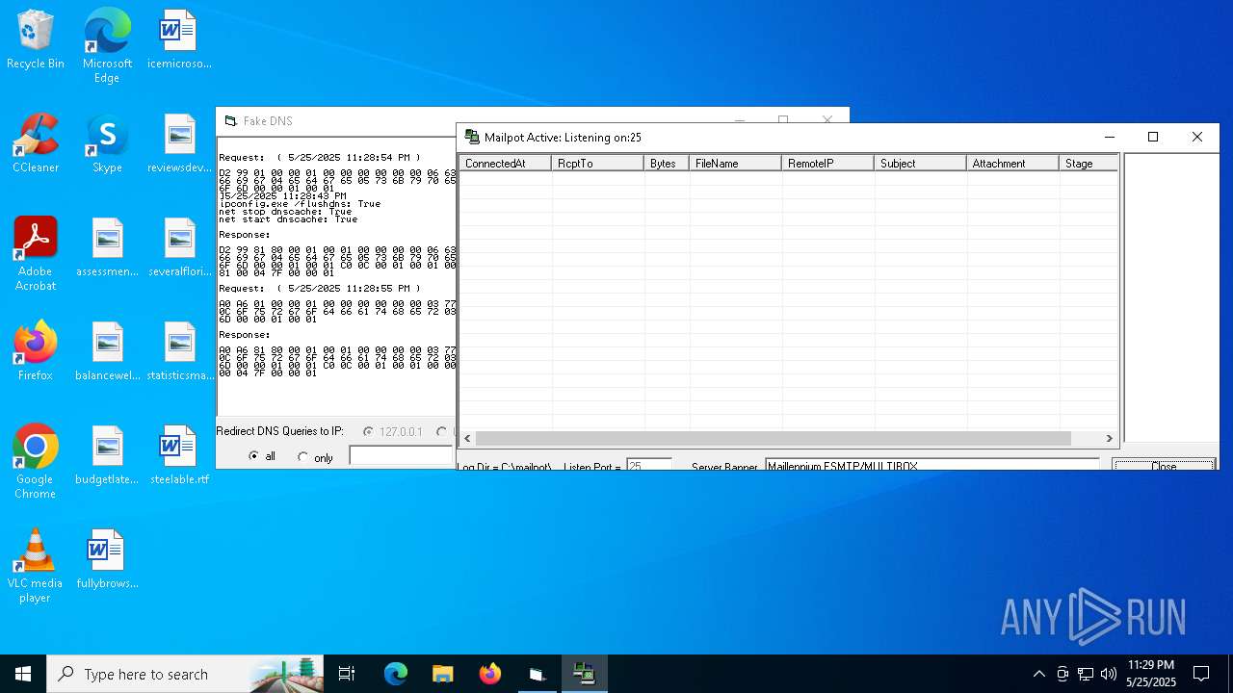Viewport: 1233px width, 693px height.
Task: Open Adobe Acrobat desktop shortcut
Action: click(x=36, y=253)
